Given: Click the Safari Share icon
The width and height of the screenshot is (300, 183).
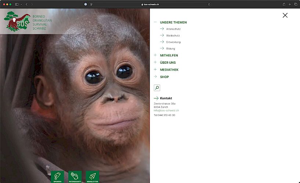Looking at the screenshot, I should tap(284, 4).
